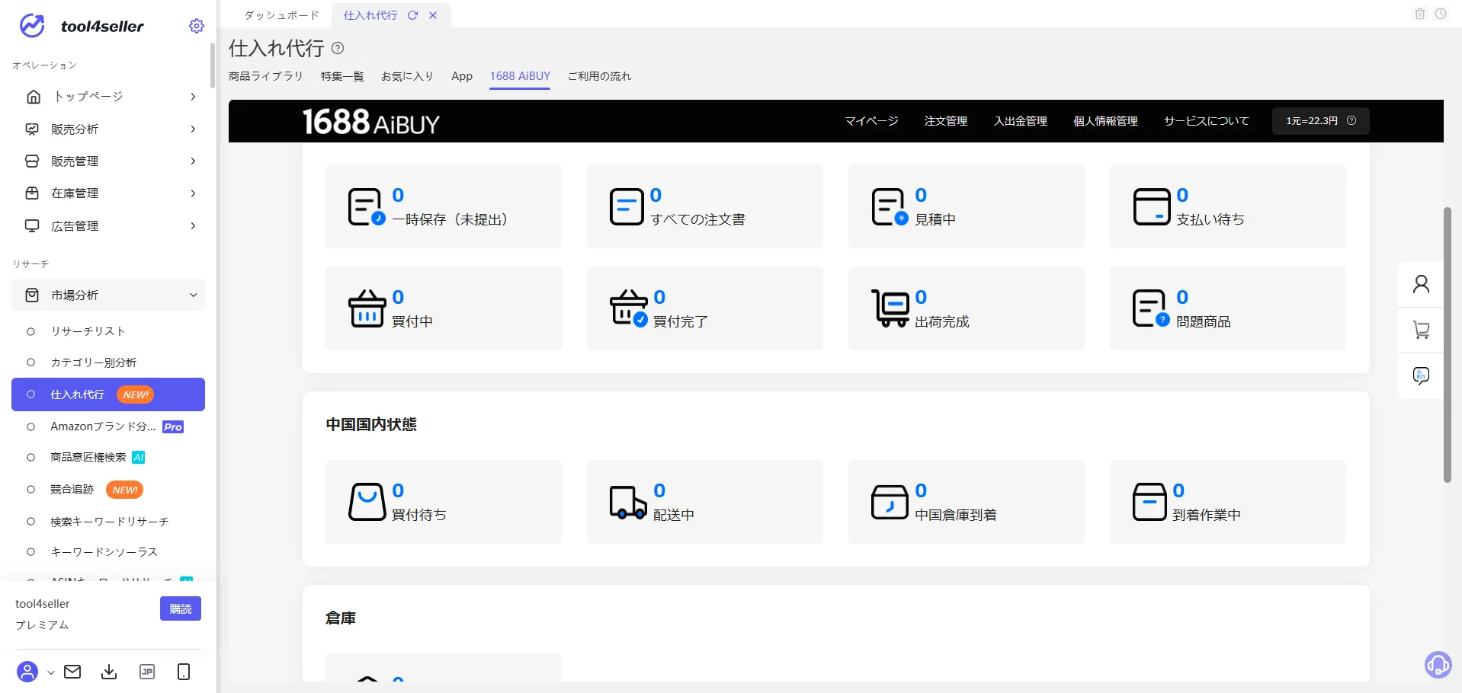Click the トップページ home icon
The height and width of the screenshot is (693, 1462).
(34, 97)
